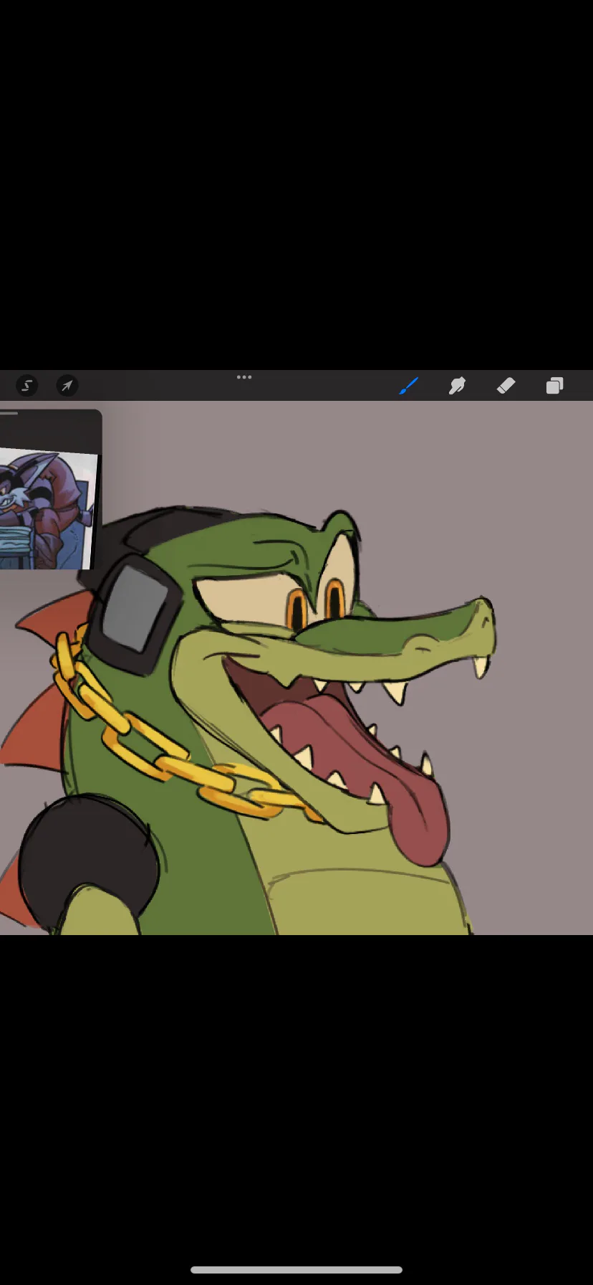Select the Eraser tool
The height and width of the screenshot is (1285, 593).
506,386
